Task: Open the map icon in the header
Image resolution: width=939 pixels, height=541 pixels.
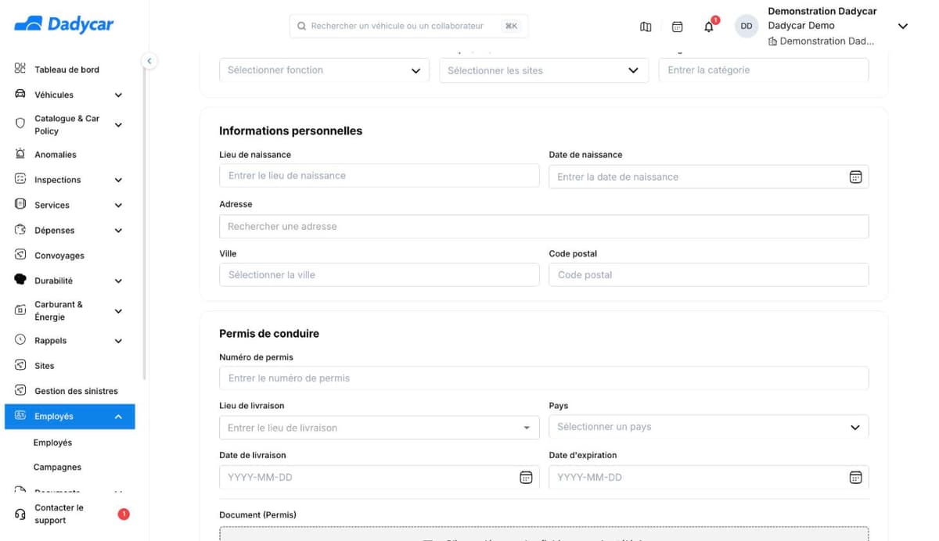Action: coord(646,27)
